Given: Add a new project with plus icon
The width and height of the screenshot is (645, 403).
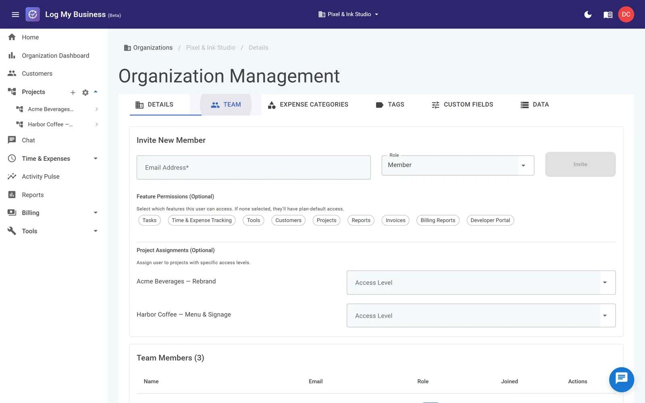Looking at the screenshot, I should (x=73, y=92).
